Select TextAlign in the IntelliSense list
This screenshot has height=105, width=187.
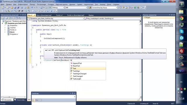(x=88, y=71)
